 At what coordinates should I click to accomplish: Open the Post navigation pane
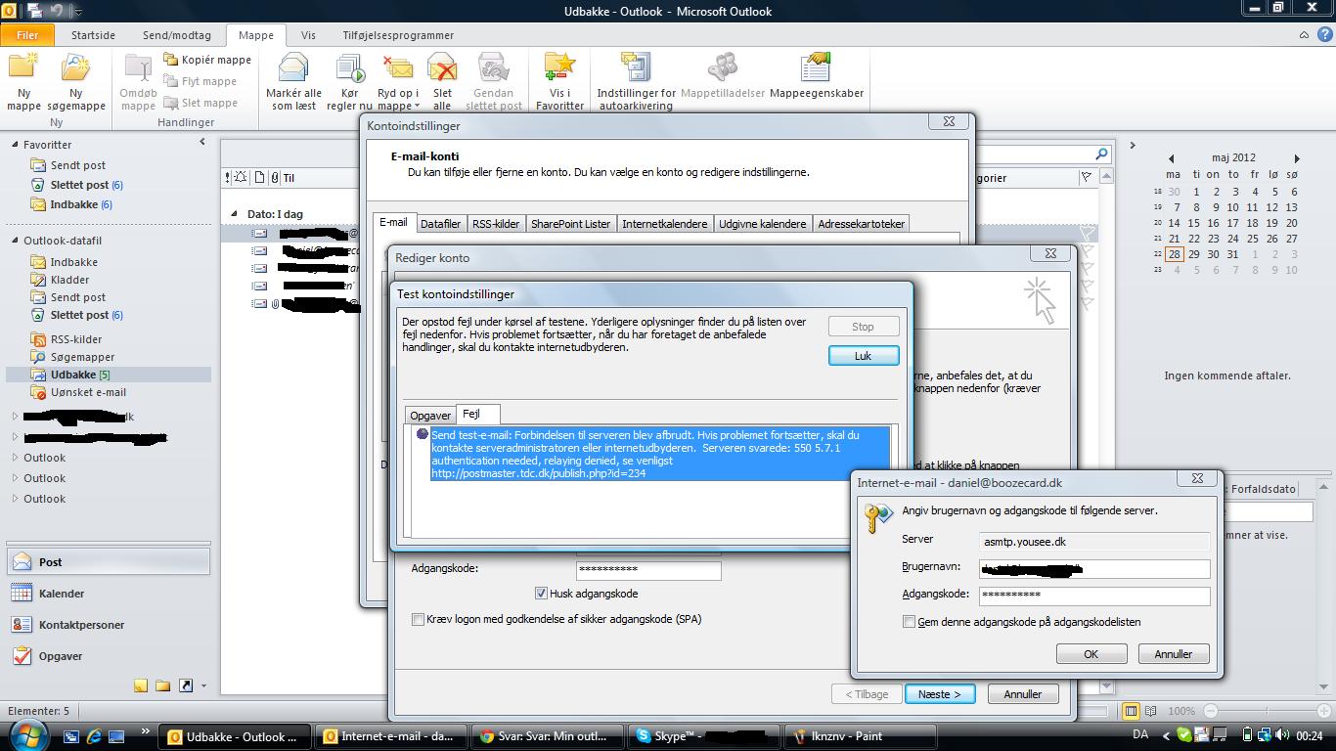coord(108,562)
